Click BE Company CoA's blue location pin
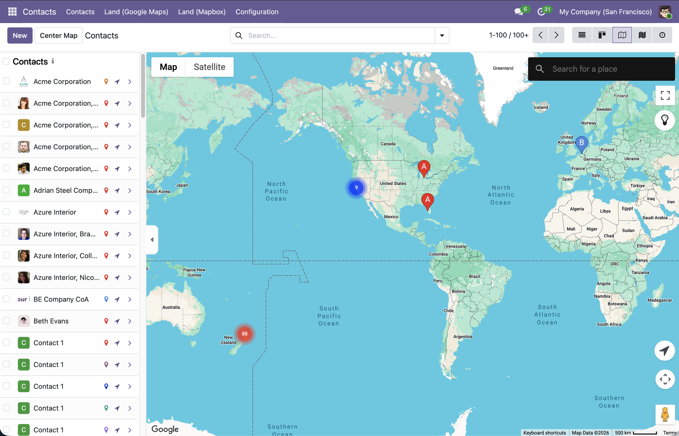 106,299
